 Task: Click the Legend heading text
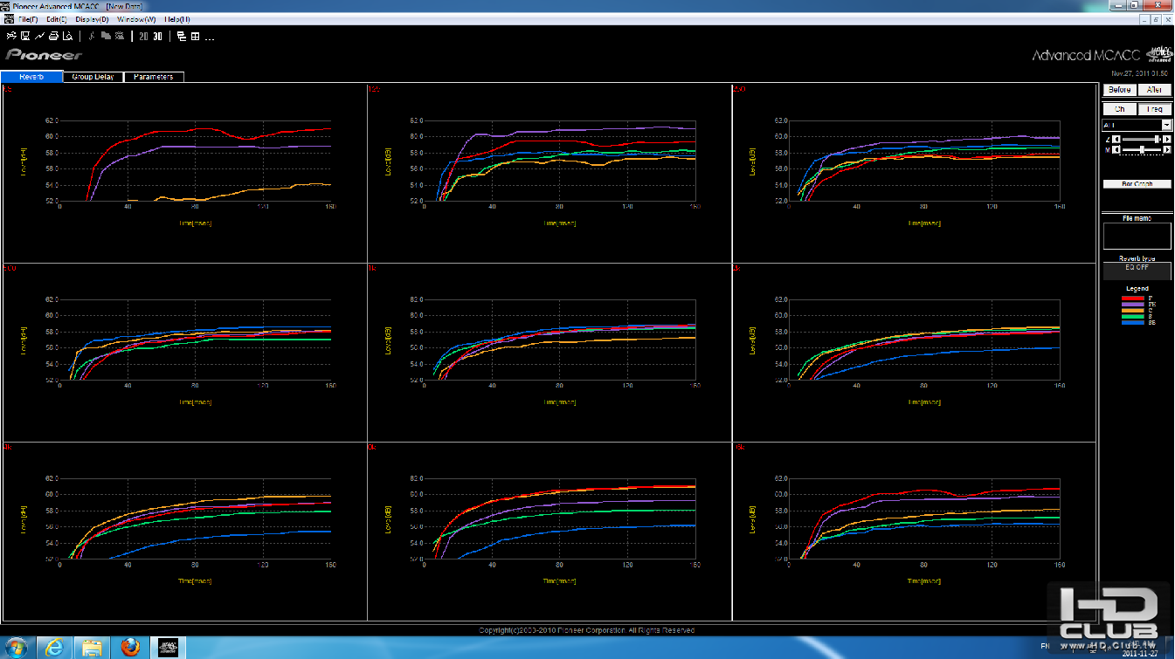click(1137, 288)
